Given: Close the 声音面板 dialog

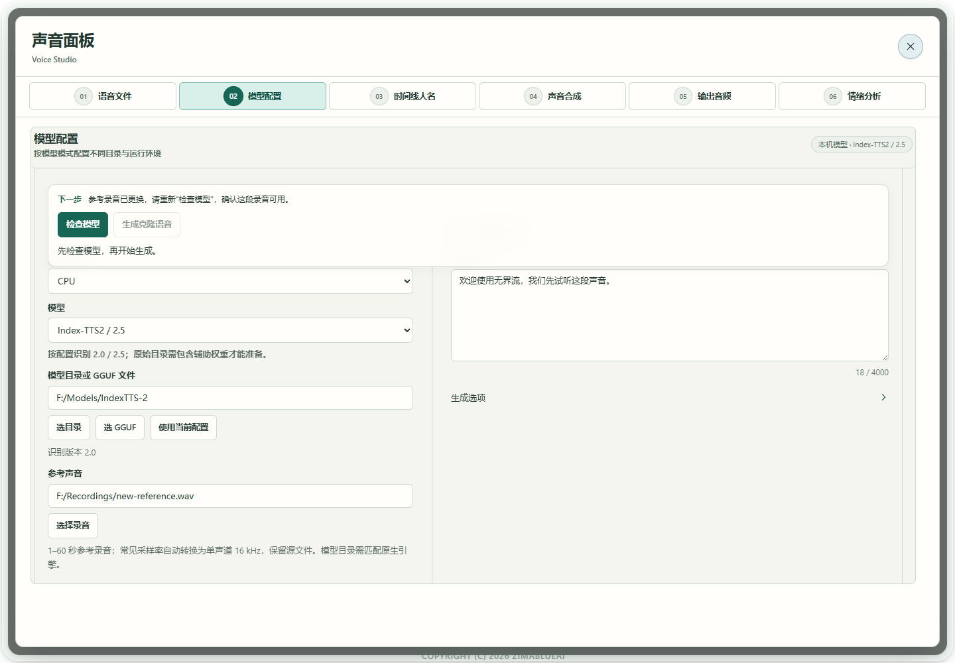Looking at the screenshot, I should (x=910, y=46).
